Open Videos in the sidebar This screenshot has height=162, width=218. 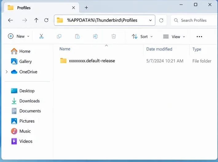(x=22, y=141)
